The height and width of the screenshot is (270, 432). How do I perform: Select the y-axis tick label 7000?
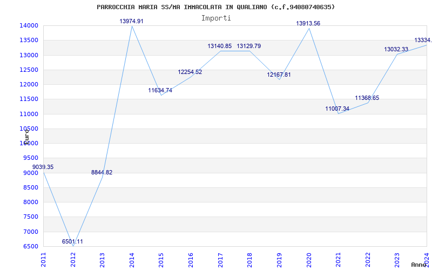(30, 232)
